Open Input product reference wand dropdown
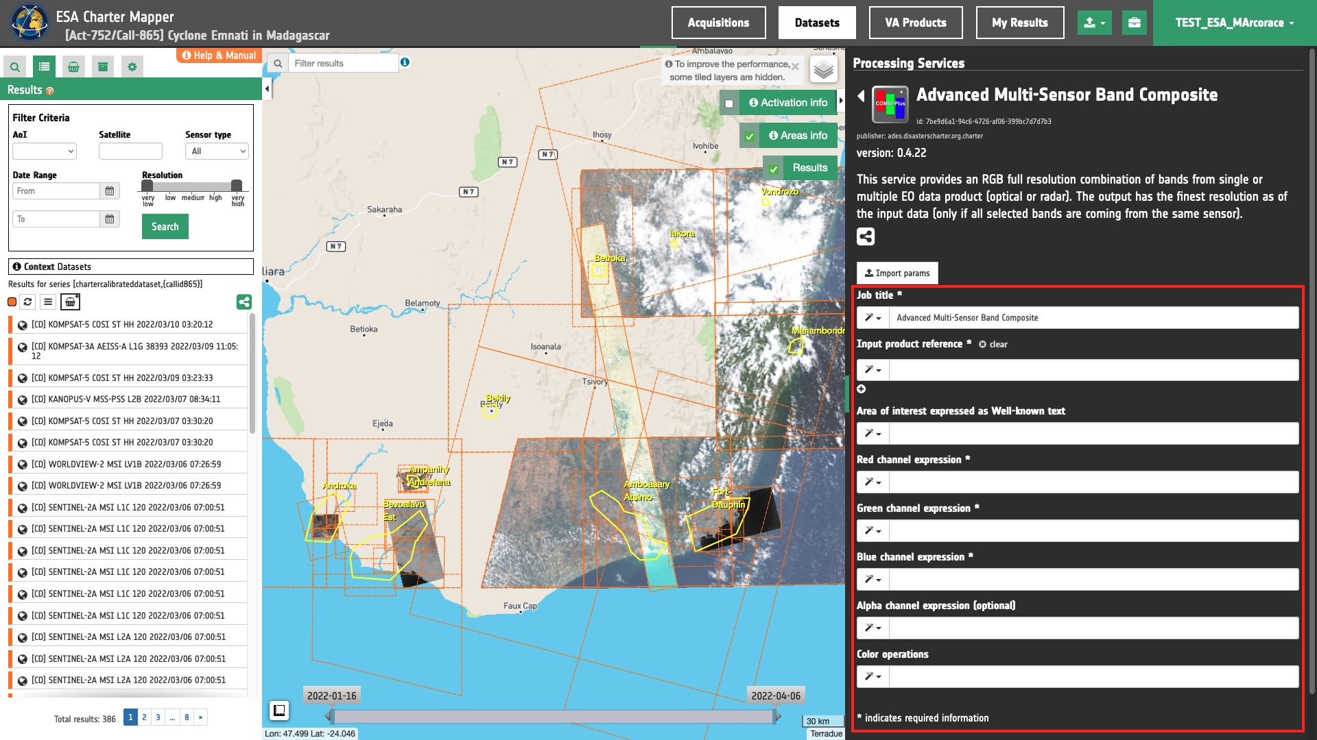Viewport: 1317px width, 740px height. point(873,370)
